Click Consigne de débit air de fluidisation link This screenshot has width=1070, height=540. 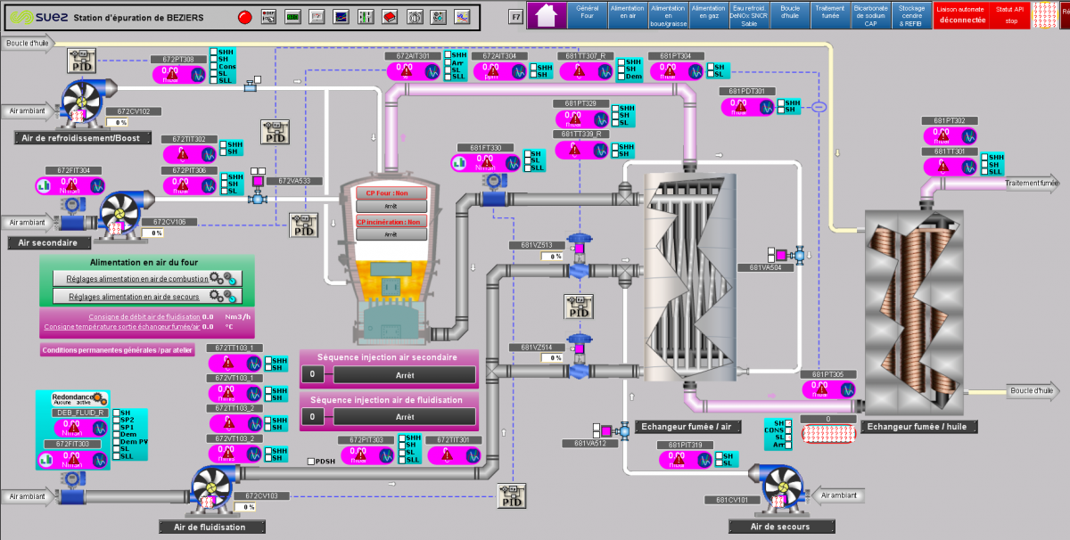(143, 316)
